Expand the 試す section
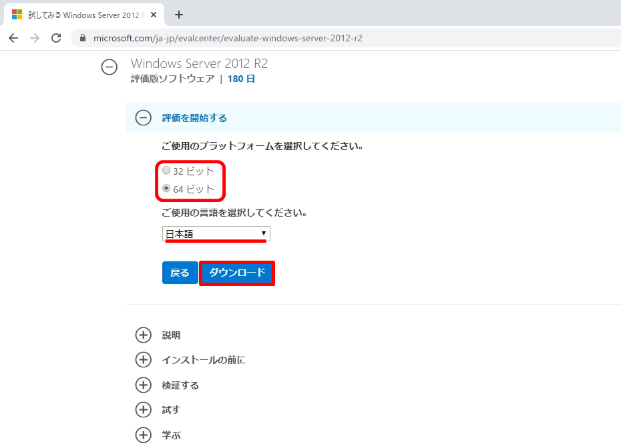Screen dimensions: 621x448 point(144,410)
